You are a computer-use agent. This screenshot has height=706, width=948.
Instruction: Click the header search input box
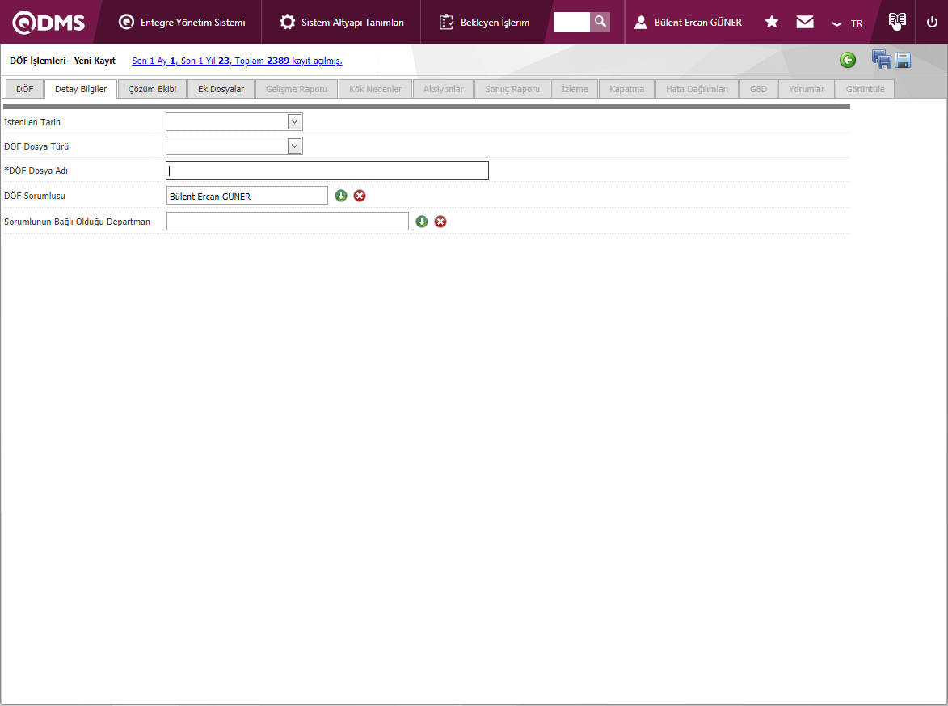(571, 22)
